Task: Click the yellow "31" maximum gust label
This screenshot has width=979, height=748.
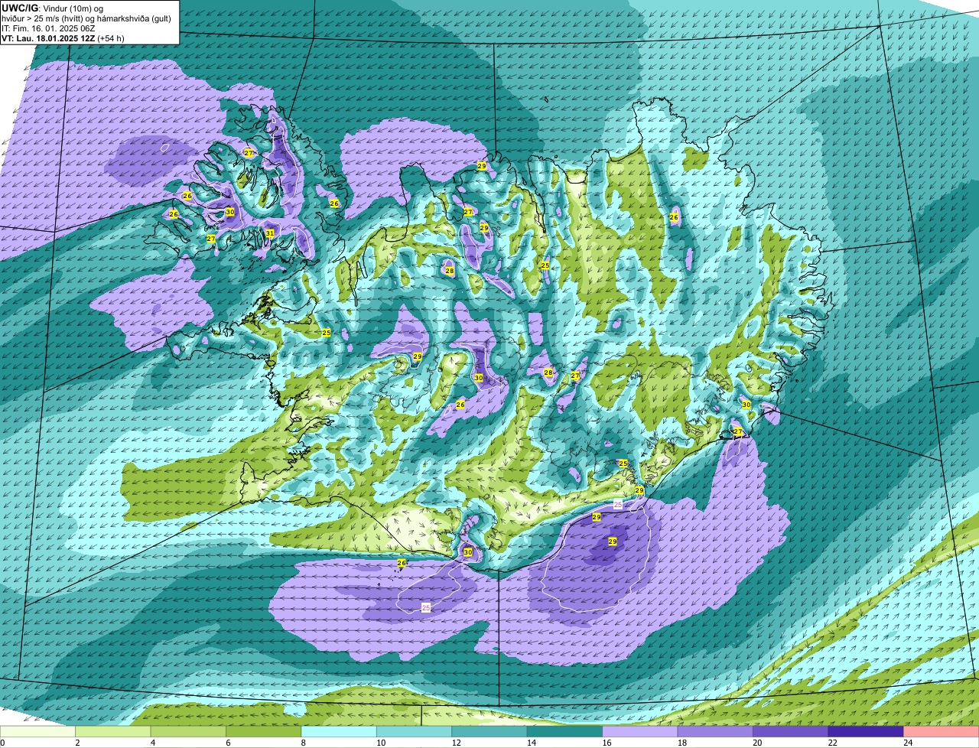Action: click(270, 233)
